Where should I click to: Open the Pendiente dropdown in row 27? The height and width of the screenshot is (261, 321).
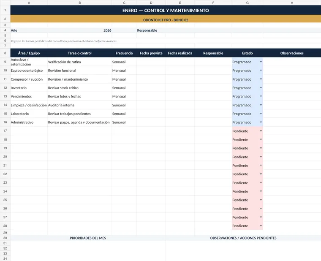(261, 217)
